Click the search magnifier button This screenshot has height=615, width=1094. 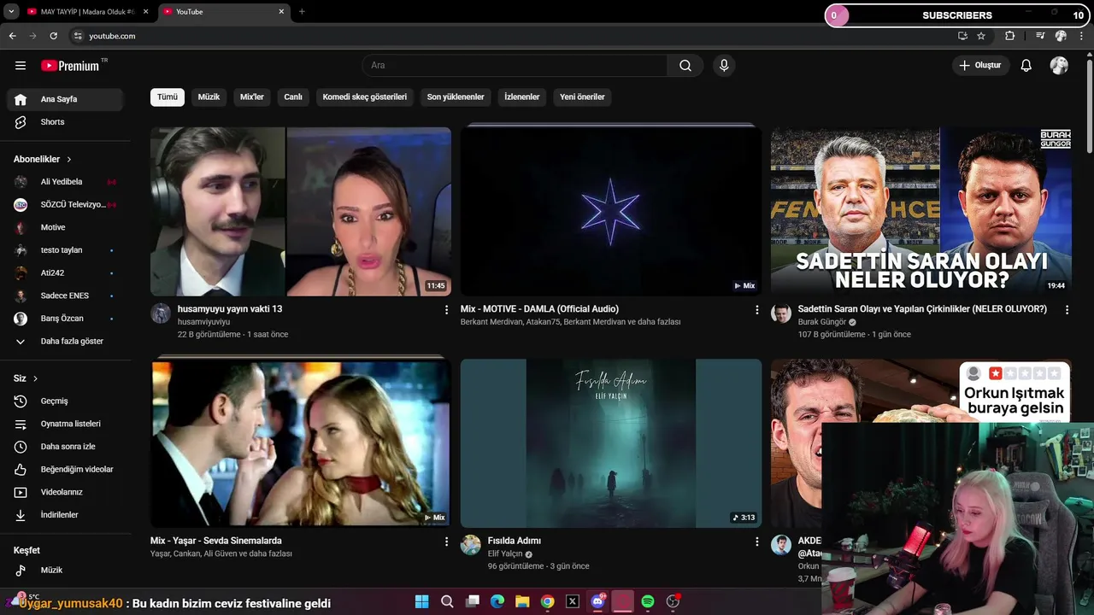[x=685, y=66]
